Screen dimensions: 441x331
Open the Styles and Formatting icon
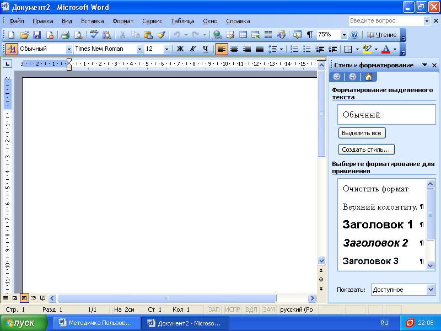(x=12, y=49)
